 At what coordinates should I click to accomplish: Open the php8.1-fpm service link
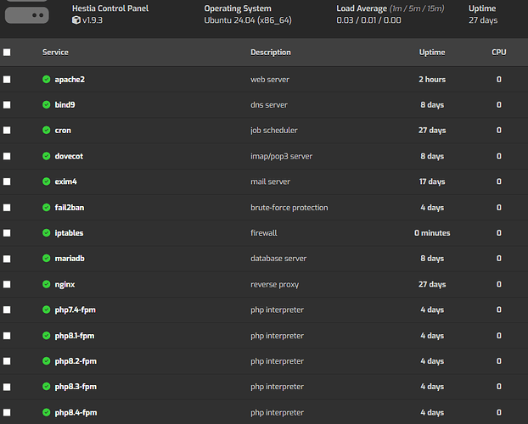click(75, 336)
